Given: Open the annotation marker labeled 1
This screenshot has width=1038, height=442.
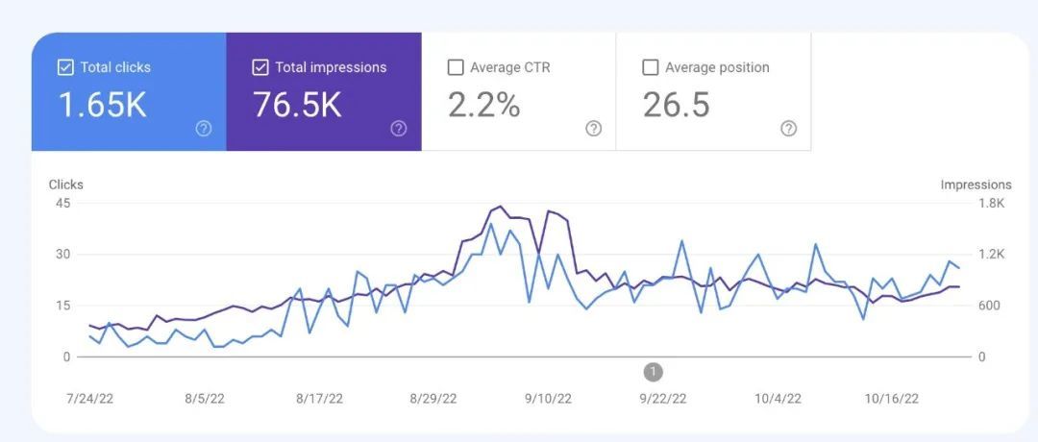Looking at the screenshot, I should 654,372.
